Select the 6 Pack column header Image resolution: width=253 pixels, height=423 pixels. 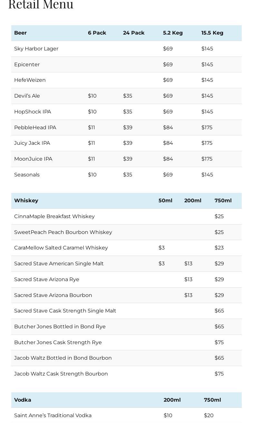(x=97, y=33)
